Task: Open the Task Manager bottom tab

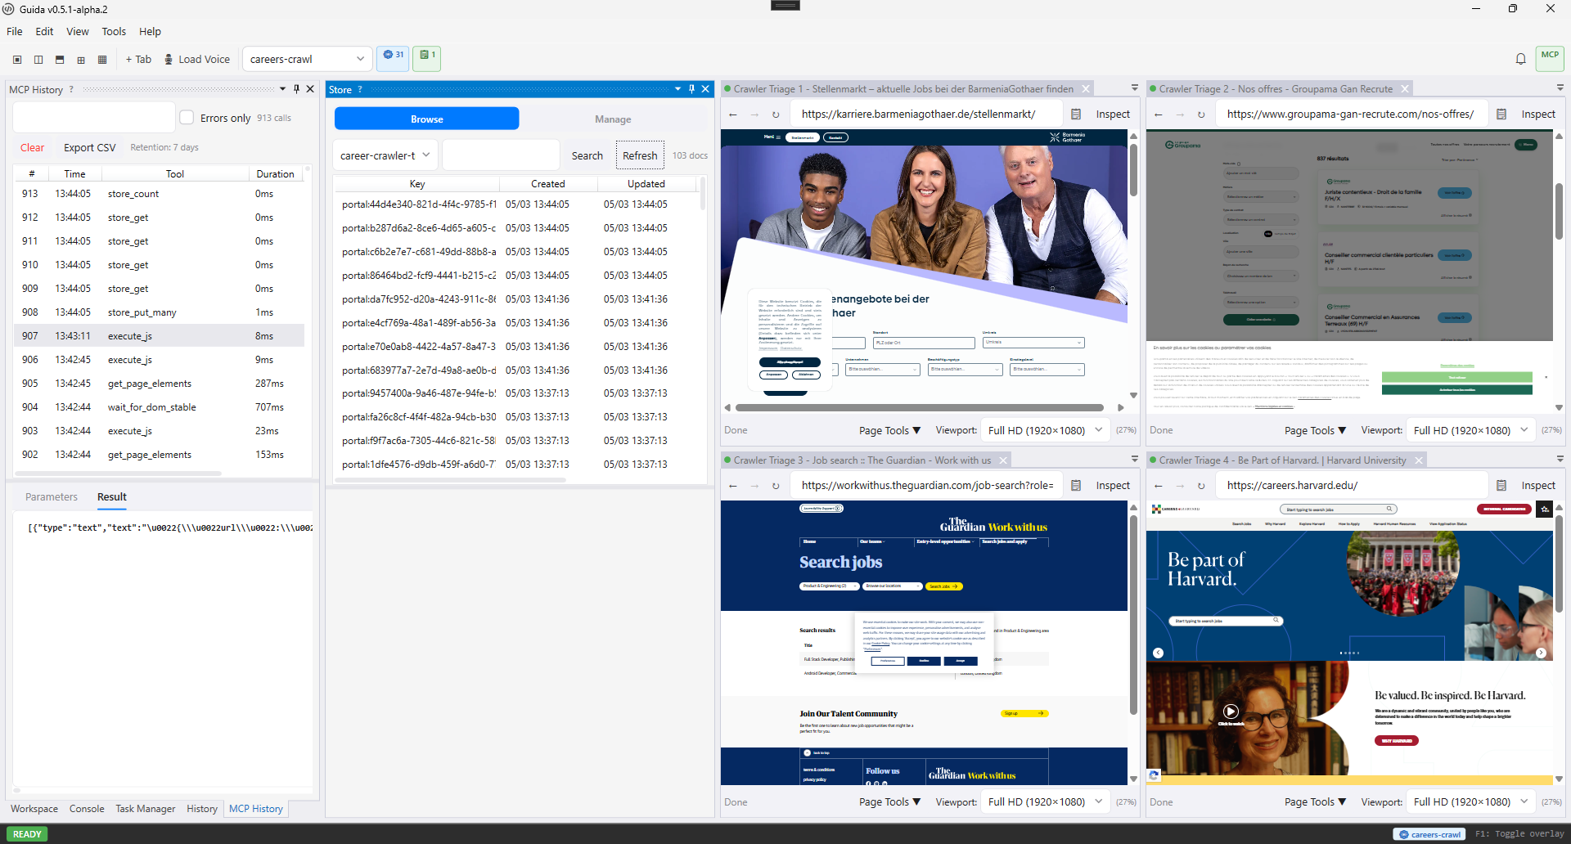Action: click(x=146, y=809)
